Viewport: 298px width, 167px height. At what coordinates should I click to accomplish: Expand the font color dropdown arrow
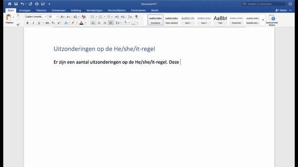click(x=85, y=23)
